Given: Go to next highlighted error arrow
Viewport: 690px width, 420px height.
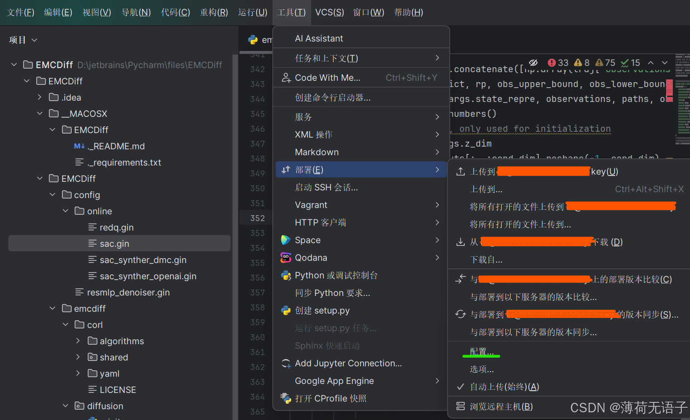Looking at the screenshot, I should click(x=665, y=63).
